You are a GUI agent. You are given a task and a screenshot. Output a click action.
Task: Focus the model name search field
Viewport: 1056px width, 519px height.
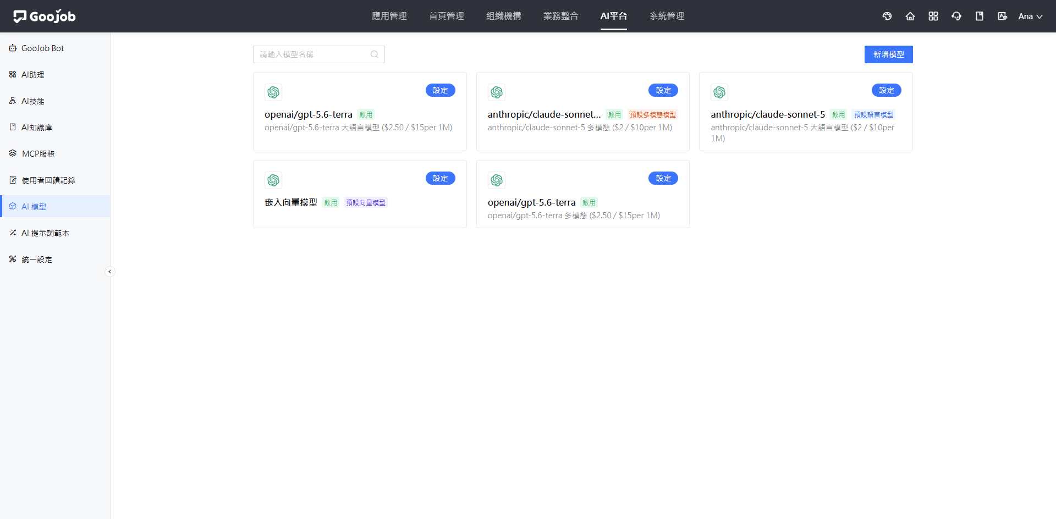[318, 54]
